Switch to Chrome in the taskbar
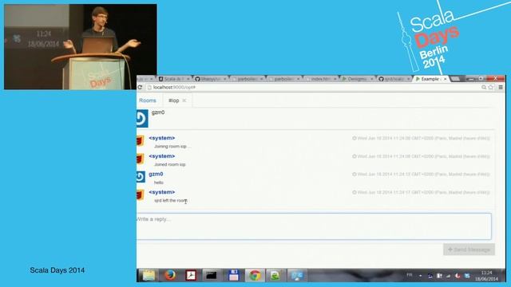The width and height of the screenshot is (511, 287). pos(255,275)
